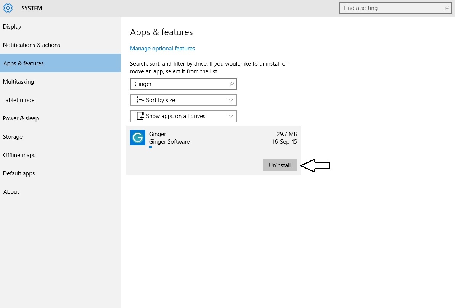Click the Apps & features page heading

pos(161,32)
